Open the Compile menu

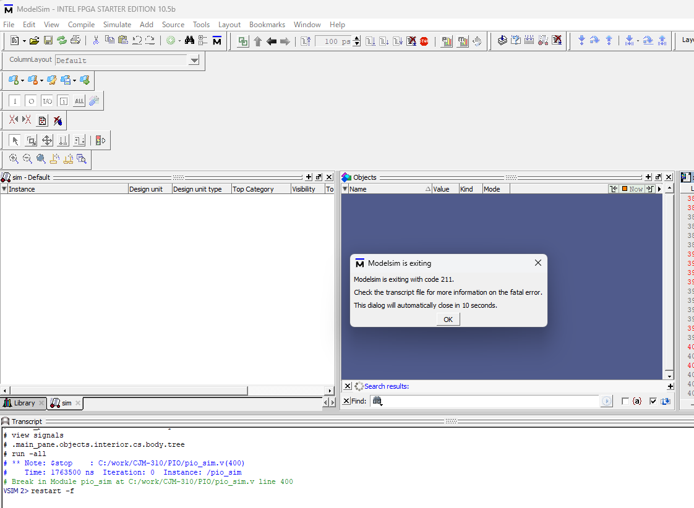pos(81,25)
